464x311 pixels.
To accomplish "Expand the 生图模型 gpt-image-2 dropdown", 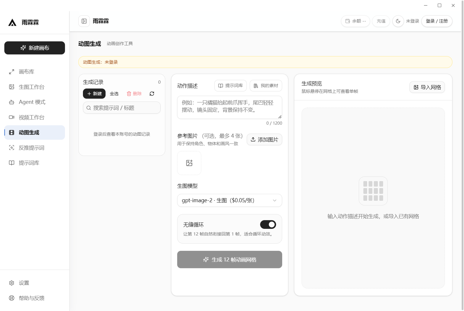I will pyautogui.click(x=229, y=200).
